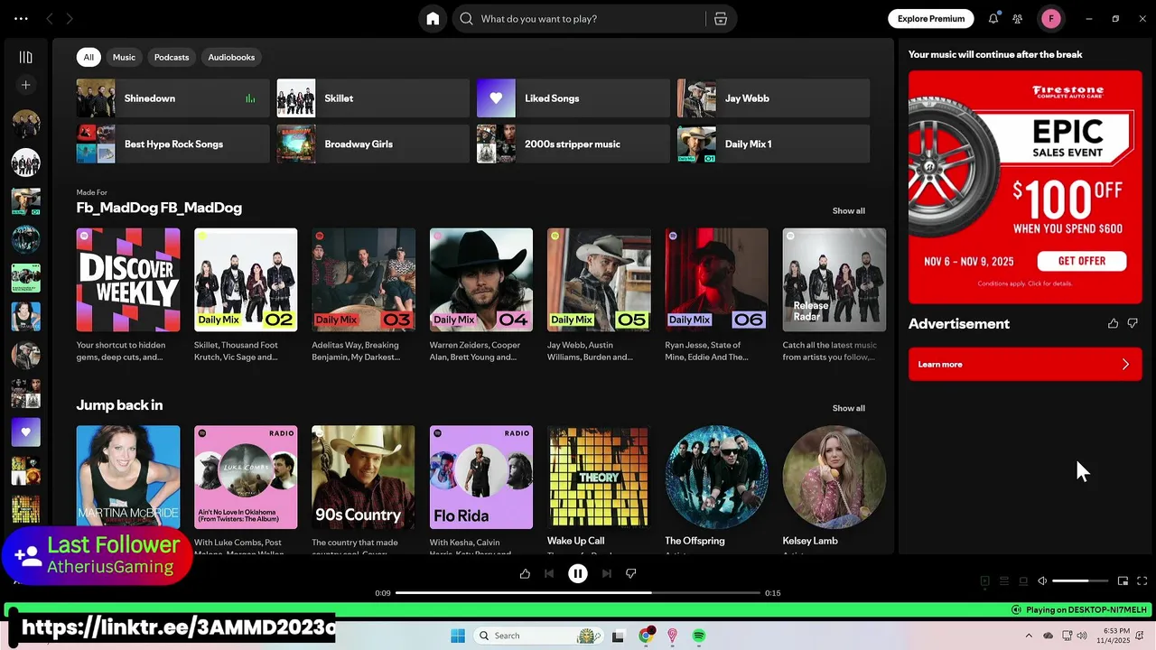This screenshot has width=1156, height=650.
Task: Select the Audiobooks filter chip
Action: point(231,57)
